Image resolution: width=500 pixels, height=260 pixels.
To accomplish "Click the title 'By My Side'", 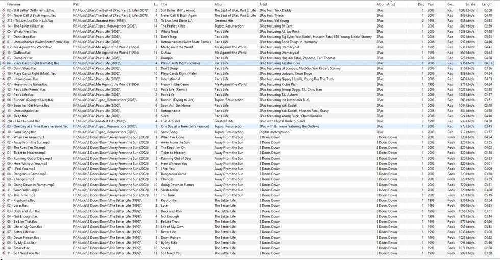I will click(x=169, y=243).
